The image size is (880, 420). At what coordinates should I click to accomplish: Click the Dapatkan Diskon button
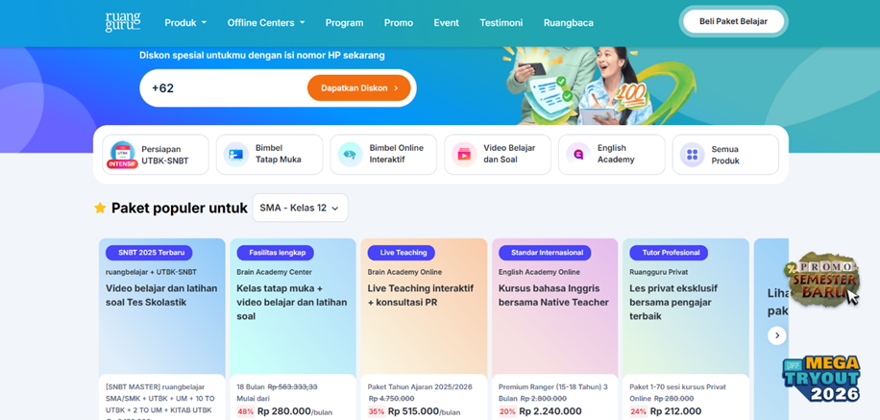359,88
